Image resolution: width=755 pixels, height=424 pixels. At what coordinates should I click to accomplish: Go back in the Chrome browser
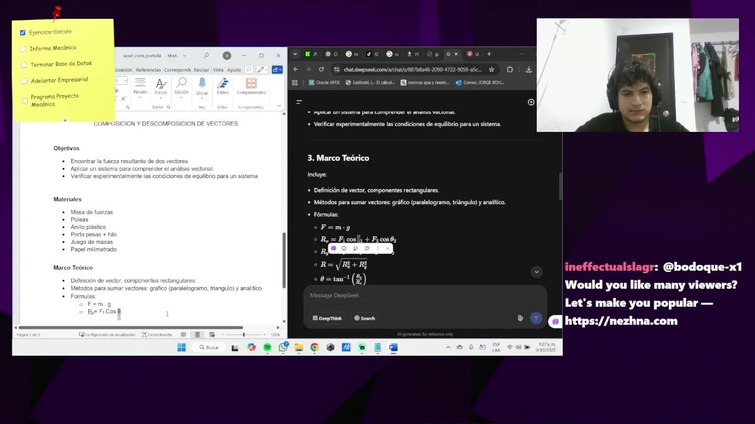[x=296, y=69]
